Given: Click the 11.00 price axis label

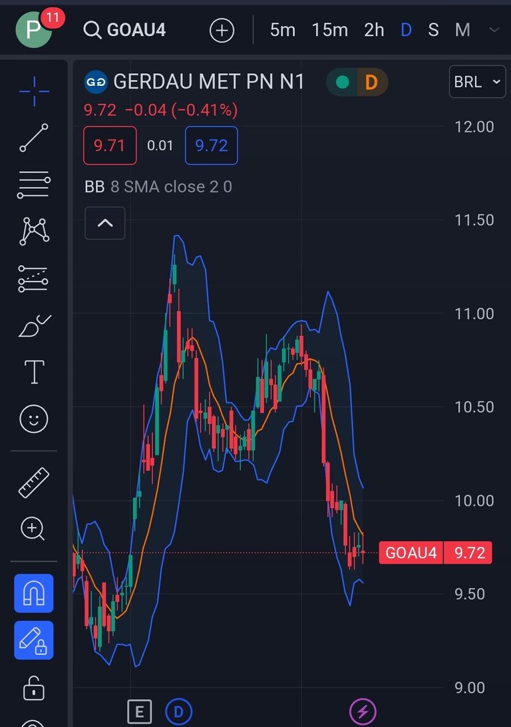Looking at the screenshot, I should (474, 314).
